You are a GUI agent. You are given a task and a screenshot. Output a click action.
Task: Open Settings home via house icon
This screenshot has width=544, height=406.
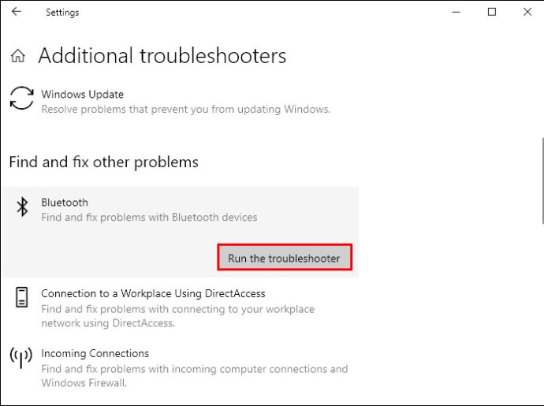(x=17, y=55)
